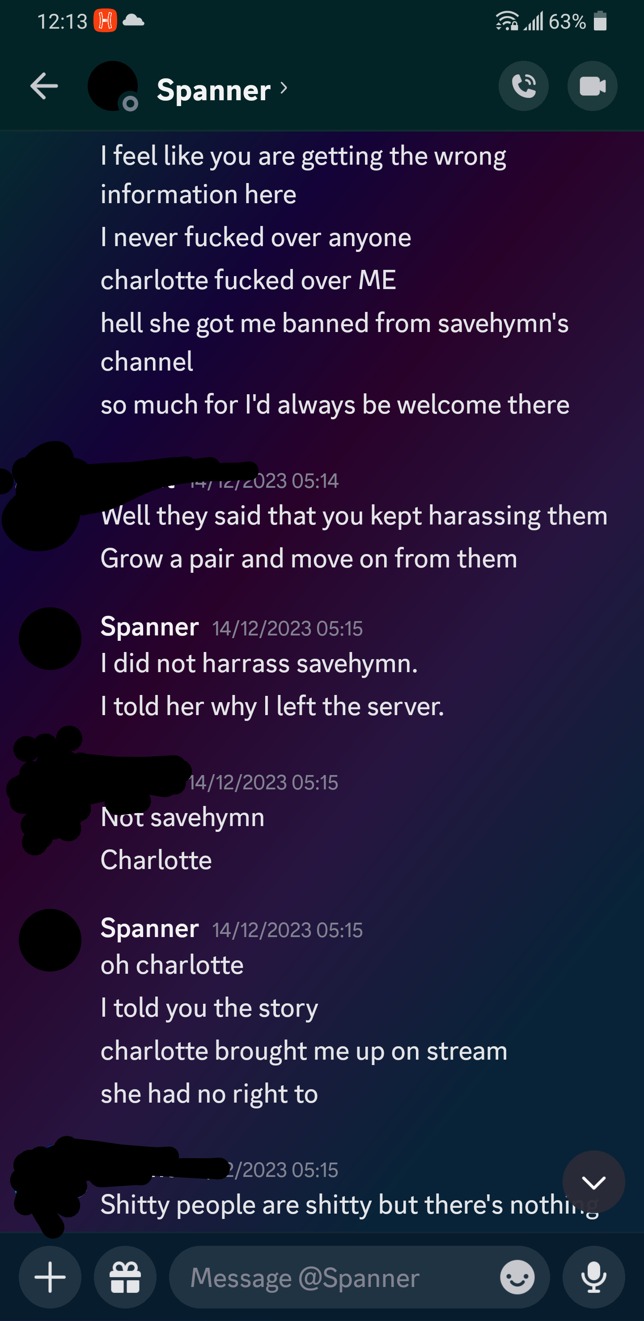Viewport: 644px width, 1321px height.
Task: Select message "charlotte brought me up on stream"
Action: 304,1050
